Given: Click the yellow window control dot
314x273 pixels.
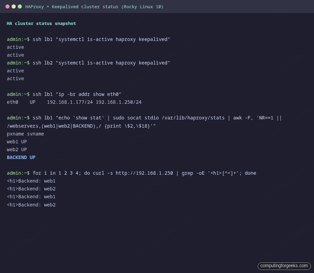Looking at the screenshot, I should point(14,6).
